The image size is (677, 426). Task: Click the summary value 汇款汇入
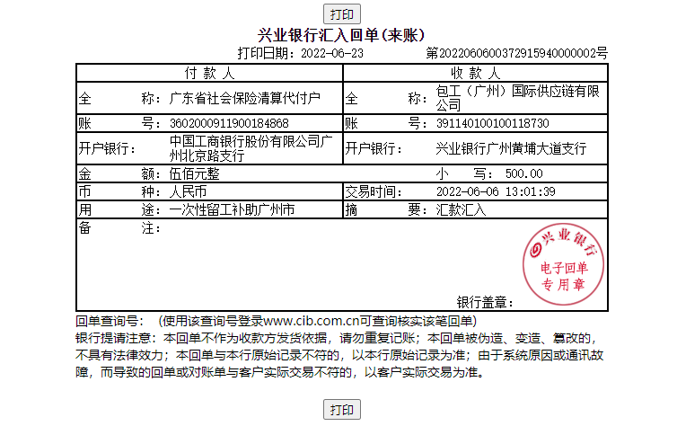pos(461,210)
